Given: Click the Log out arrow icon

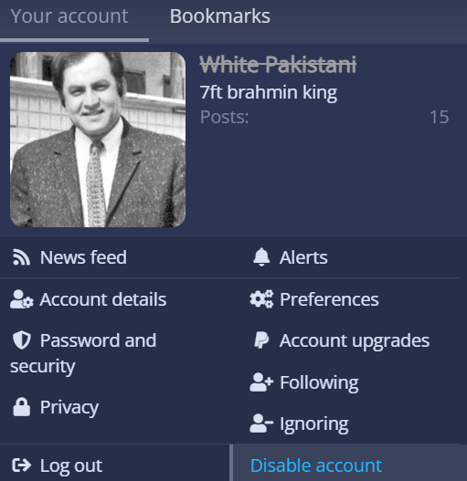Looking at the screenshot, I should click(22, 465).
